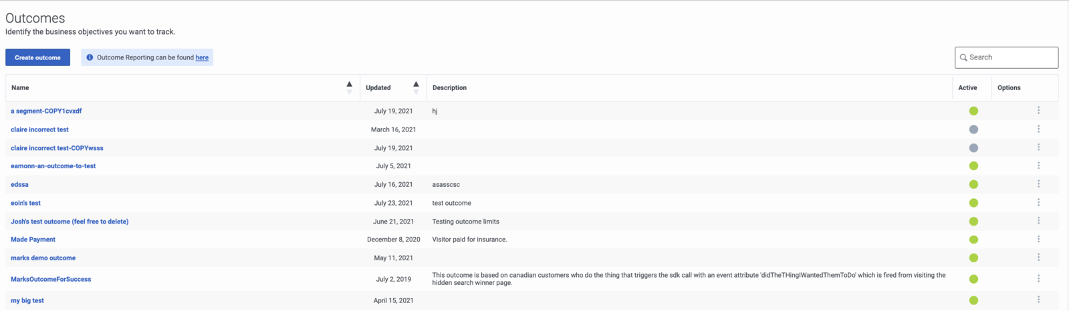The height and width of the screenshot is (311, 1069).
Task: Select the 'July 23, 2021' date cell
Action: [x=394, y=203]
